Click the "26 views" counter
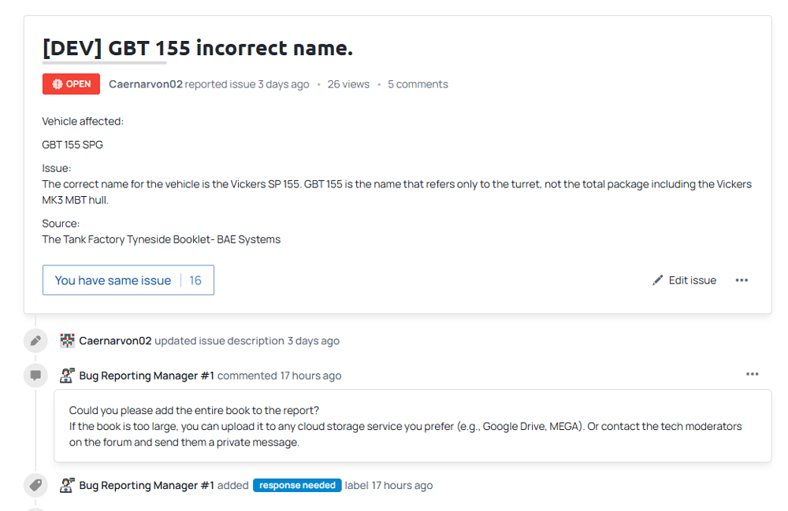The height and width of the screenshot is (511, 788). (x=348, y=84)
